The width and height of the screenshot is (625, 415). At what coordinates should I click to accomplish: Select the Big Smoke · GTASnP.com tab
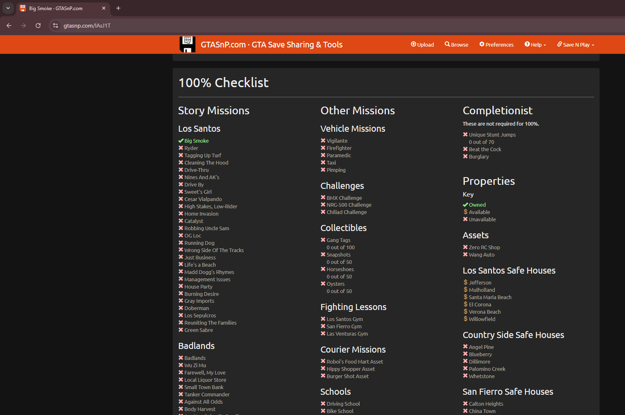pos(63,8)
